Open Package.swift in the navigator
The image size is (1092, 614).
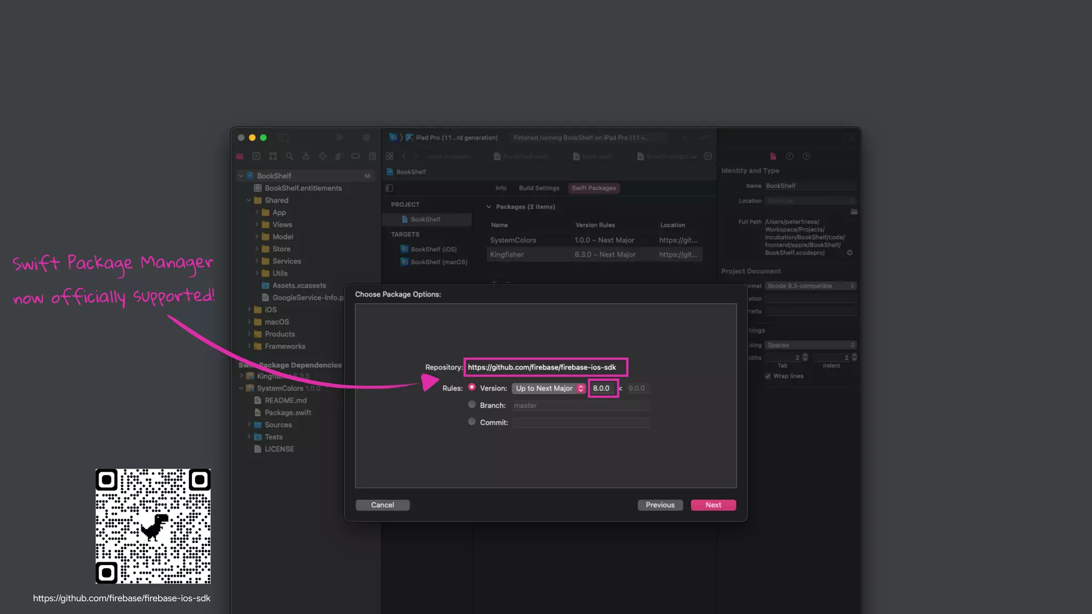(x=283, y=413)
